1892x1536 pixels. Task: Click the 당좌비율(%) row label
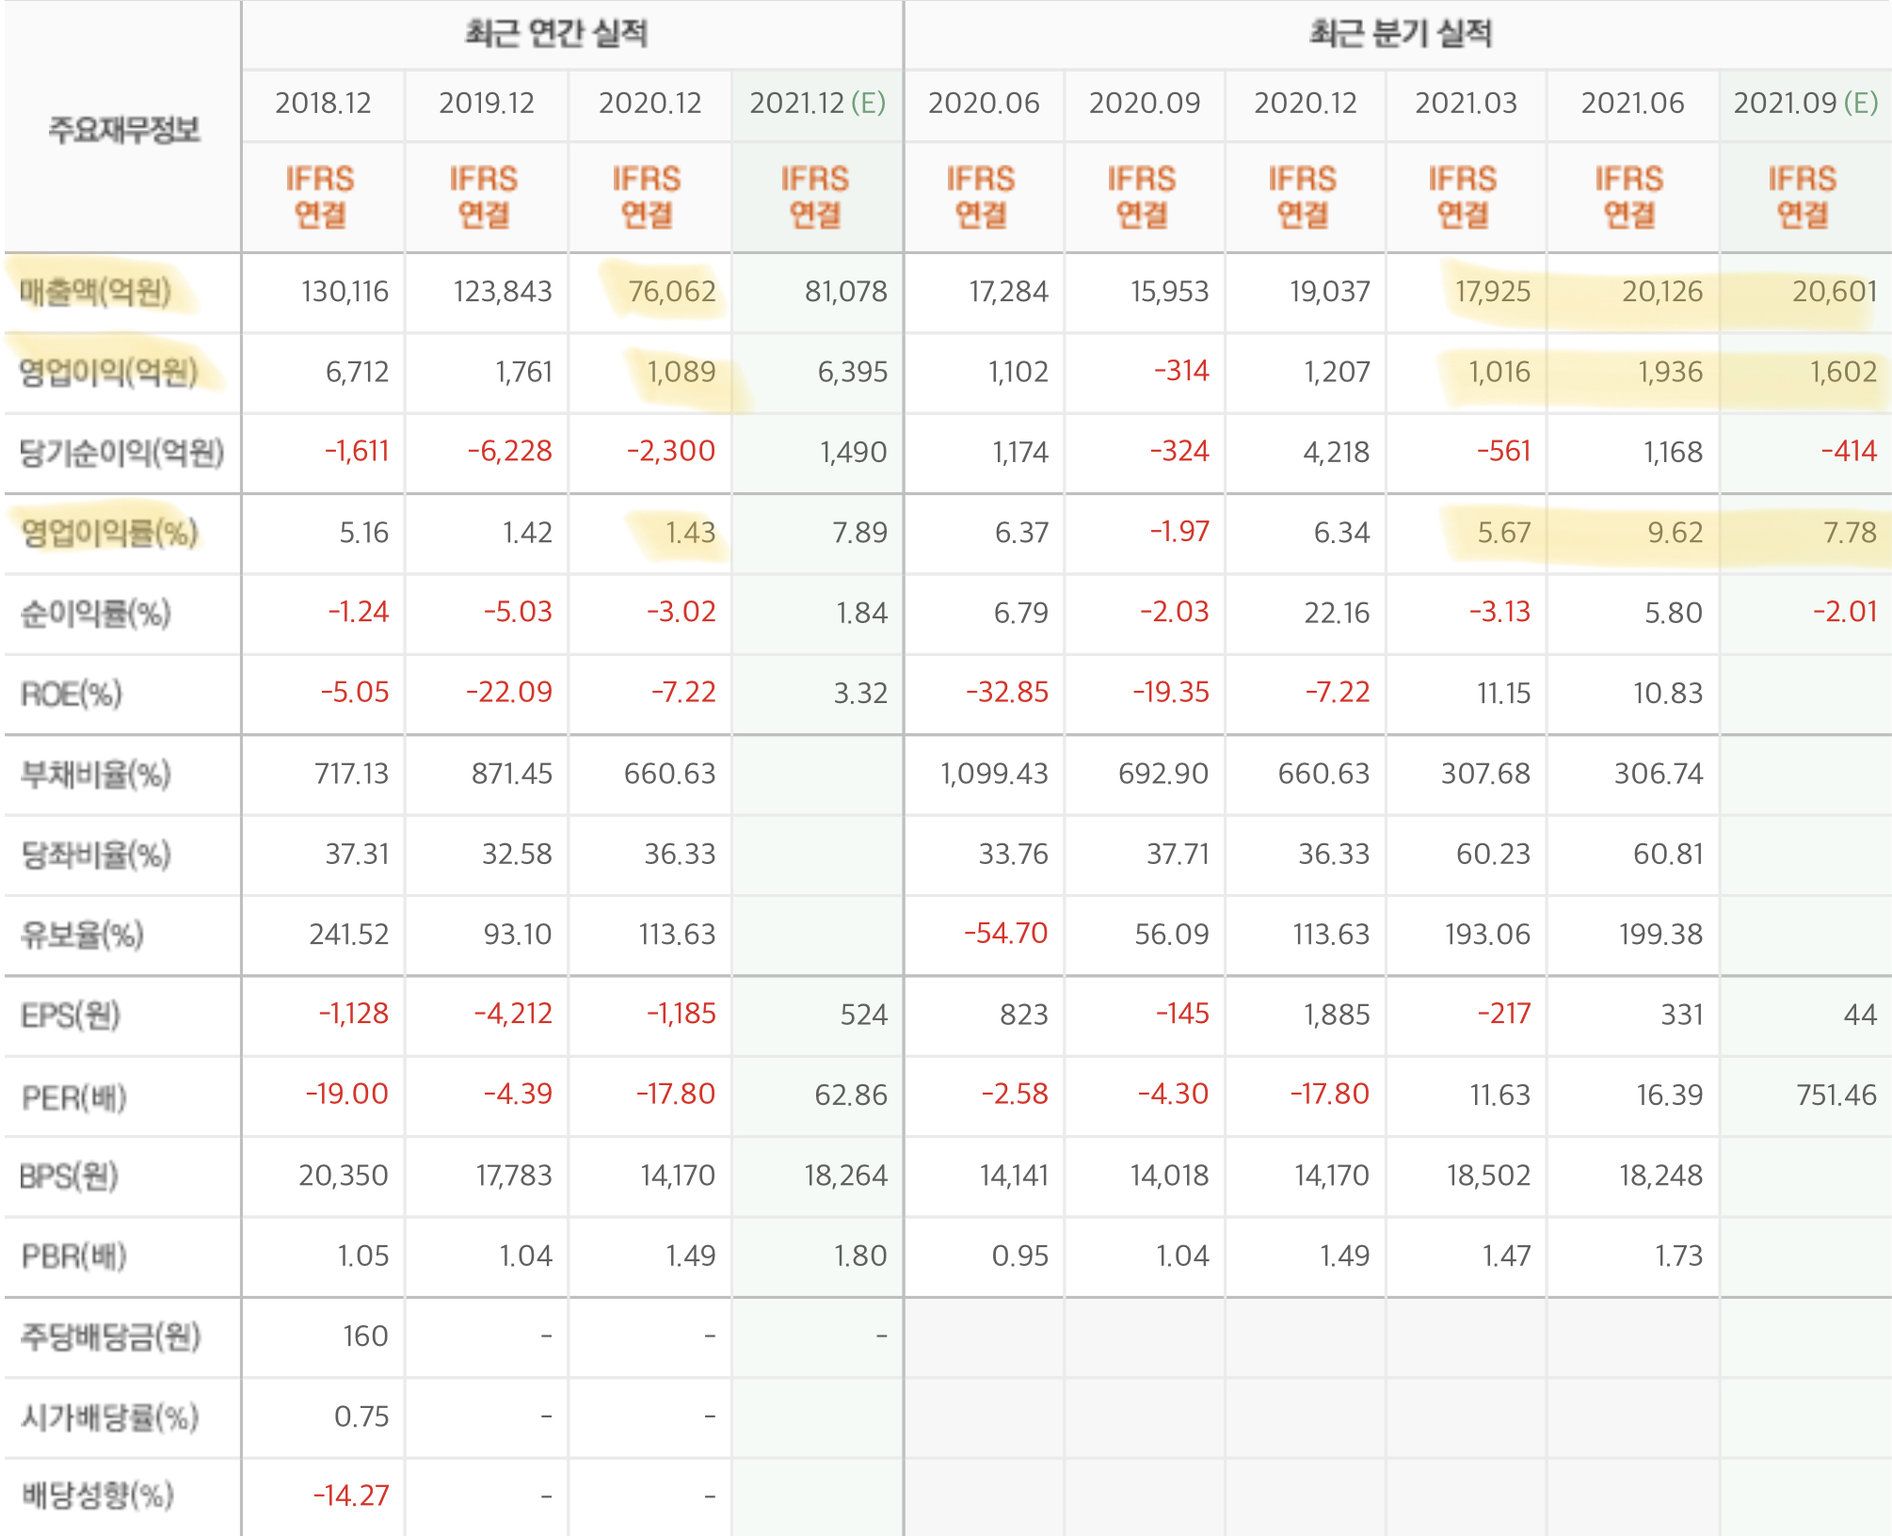95,855
